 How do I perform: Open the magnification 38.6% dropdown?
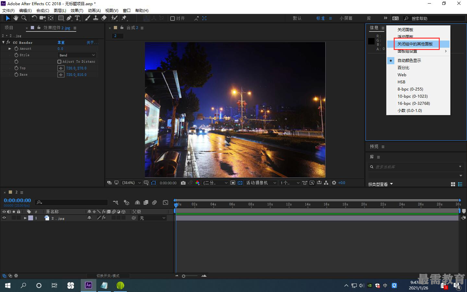tap(131, 183)
